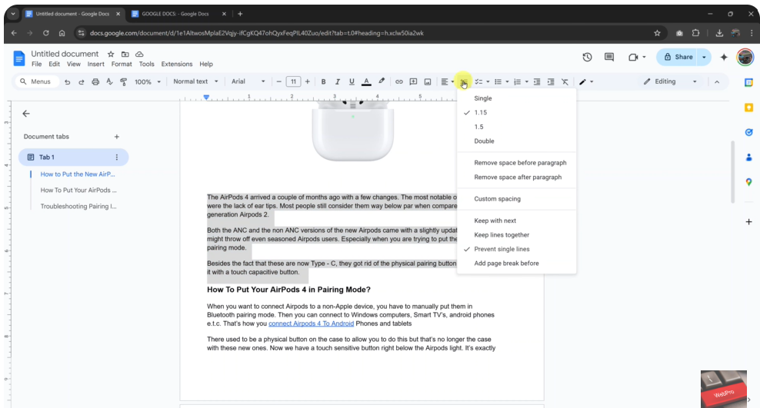
Task: Click the video meeting camera icon
Action: [x=633, y=57]
